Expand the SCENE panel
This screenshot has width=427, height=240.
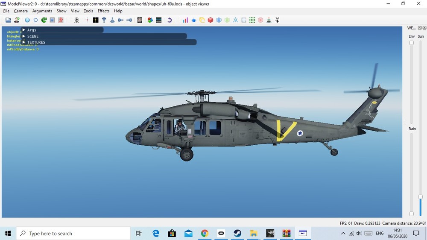[x=23, y=36]
